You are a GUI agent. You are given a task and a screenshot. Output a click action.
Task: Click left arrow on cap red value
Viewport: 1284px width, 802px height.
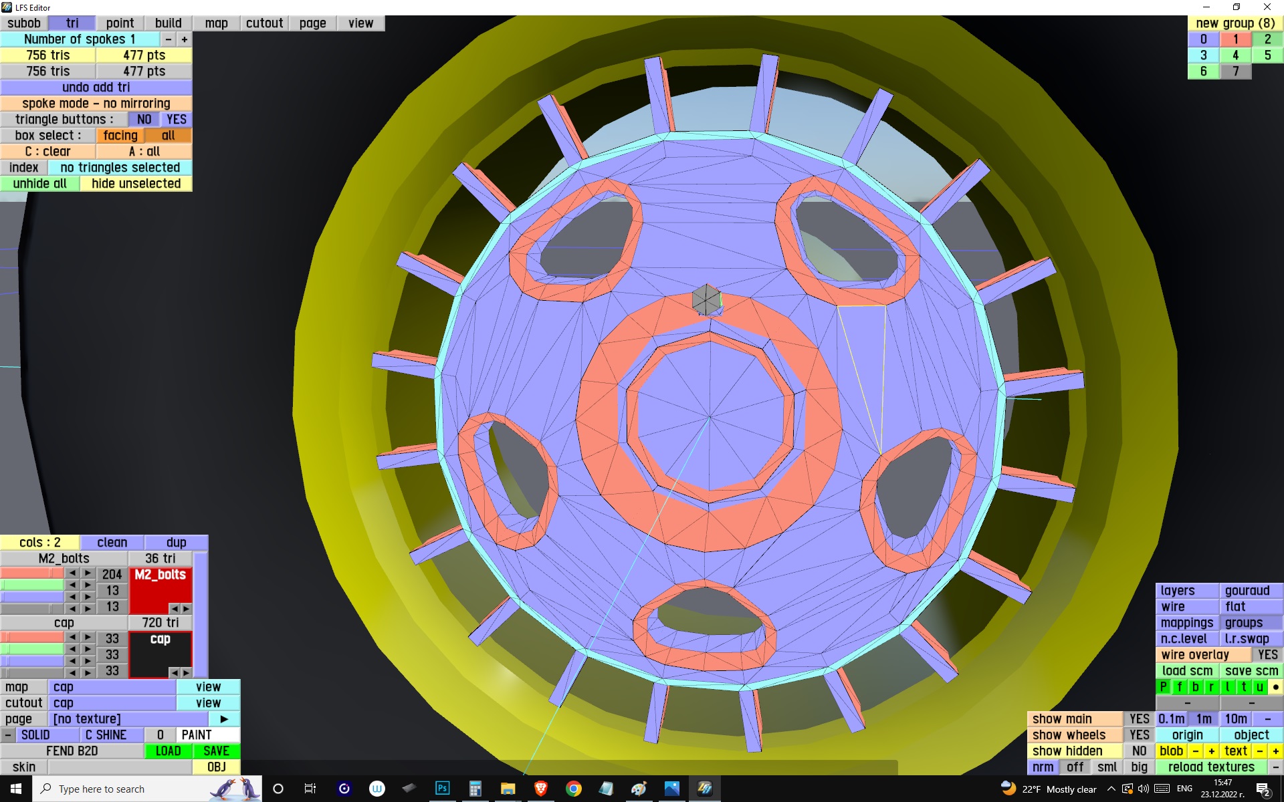[x=72, y=638]
